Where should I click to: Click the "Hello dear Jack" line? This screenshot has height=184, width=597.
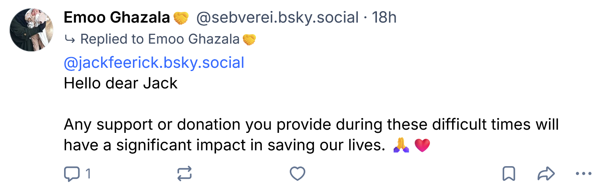tap(121, 83)
